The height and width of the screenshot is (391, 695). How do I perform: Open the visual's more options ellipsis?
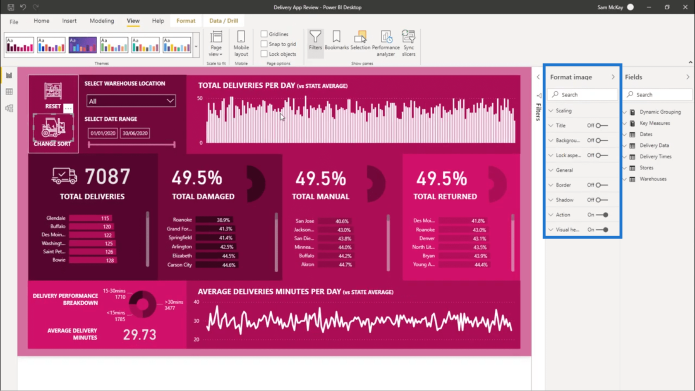point(68,108)
